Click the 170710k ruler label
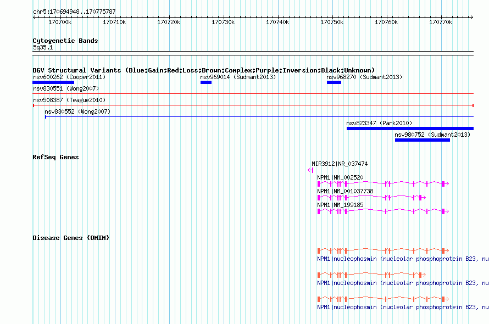Viewport: 489px width, 324px height. pos(114,22)
